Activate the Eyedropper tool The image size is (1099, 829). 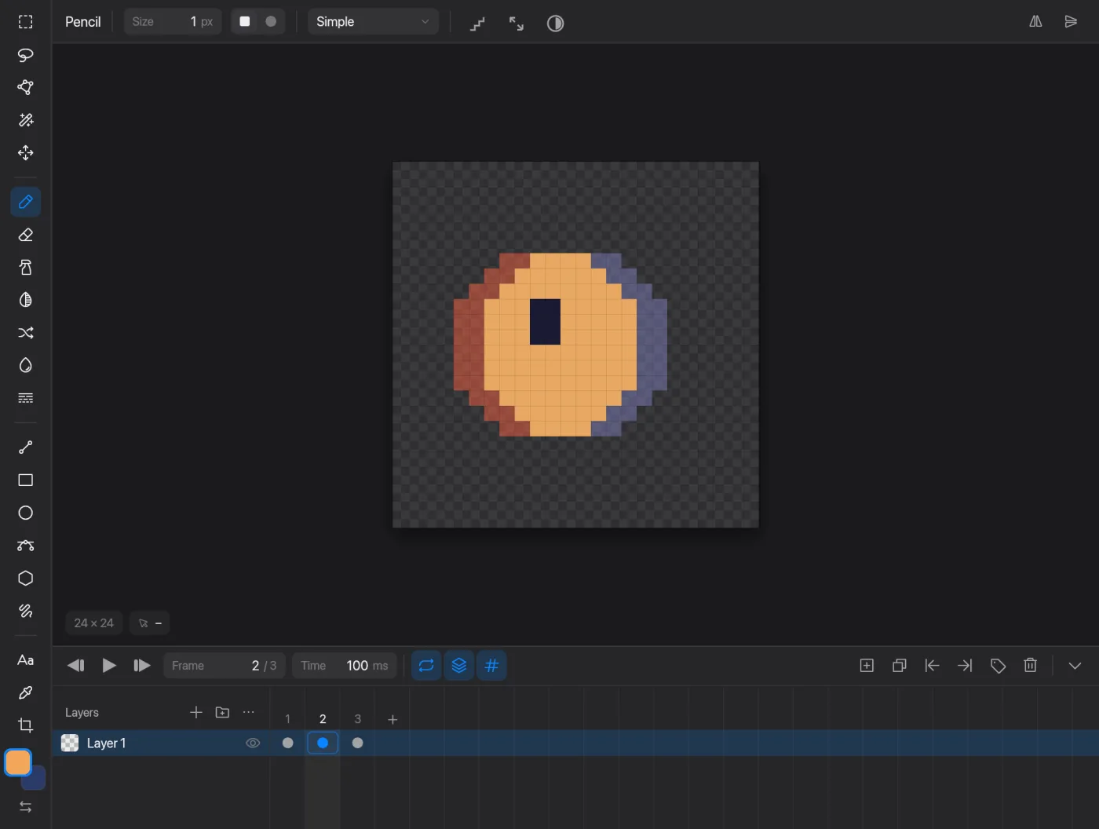(26, 692)
